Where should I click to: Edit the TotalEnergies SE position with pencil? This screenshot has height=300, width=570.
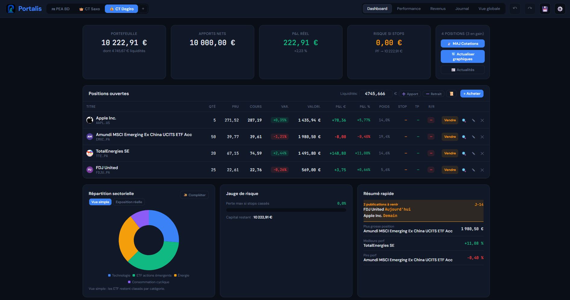coord(473,153)
